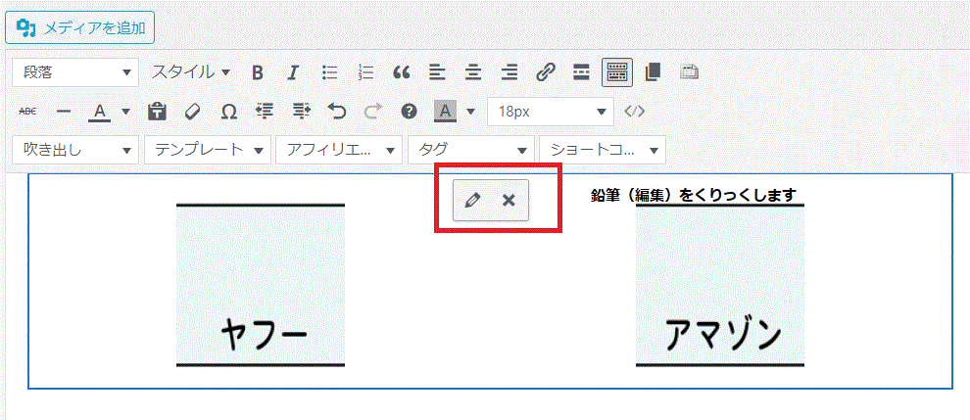Open keyboard shortcuts help icon
The image size is (970, 420).
click(x=409, y=112)
